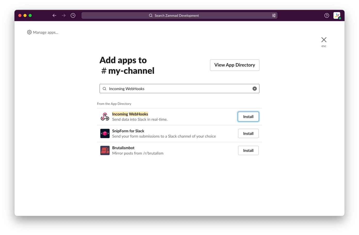
Task: Open user profile avatar
Action: (337, 15)
